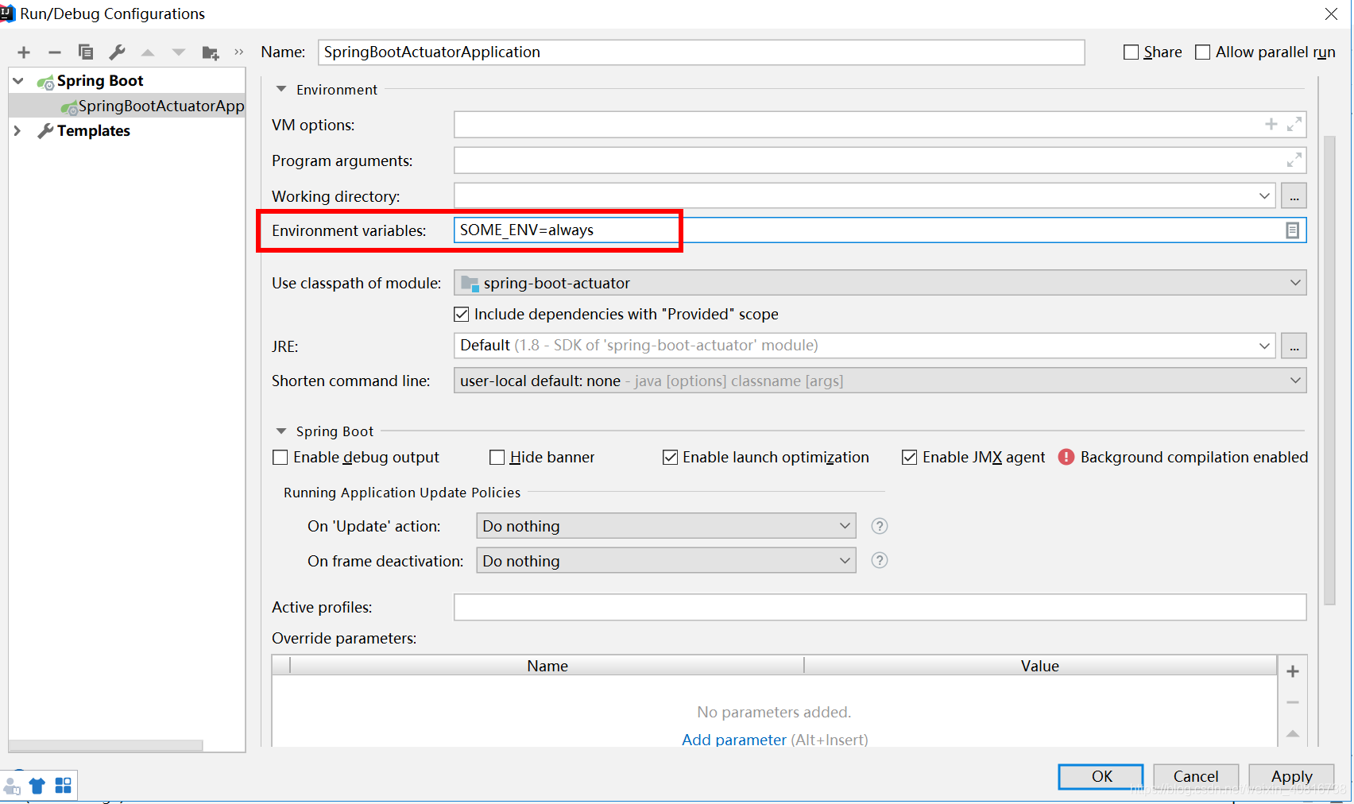Show more toolbar actions chevron
This screenshot has width=1354, height=804.
click(238, 52)
